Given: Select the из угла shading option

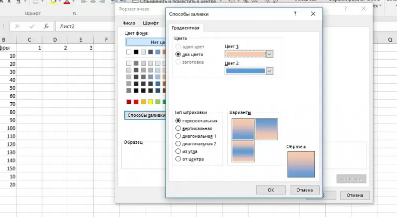Looking at the screenshot, I should tap(178, 151).
